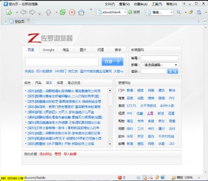Viewport: 208px width, 181px height.
Task: Click the blue globe status bar icon
Action: coord(163,177)
